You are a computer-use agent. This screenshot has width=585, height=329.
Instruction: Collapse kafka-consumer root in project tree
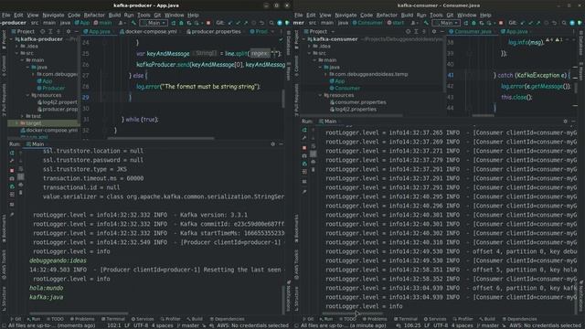pyautogui.click(x=304, y=39)
